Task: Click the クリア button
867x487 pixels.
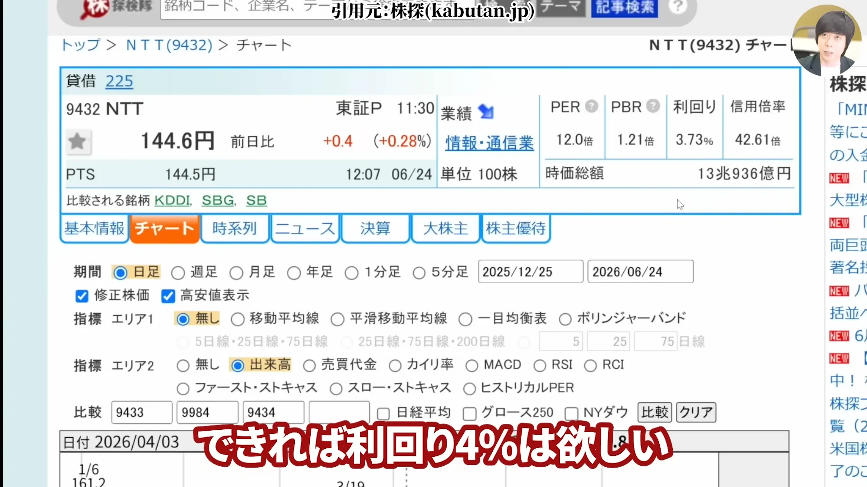Action: point(696,413)
